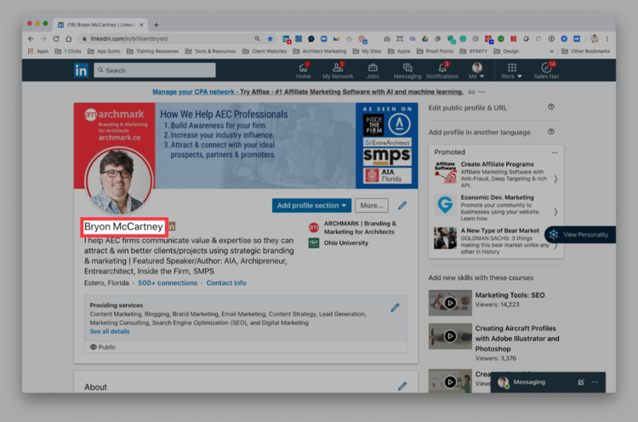This screenshot has width=638, height=422.
Task: Open Add profile in another language
Action: [479, 132]
